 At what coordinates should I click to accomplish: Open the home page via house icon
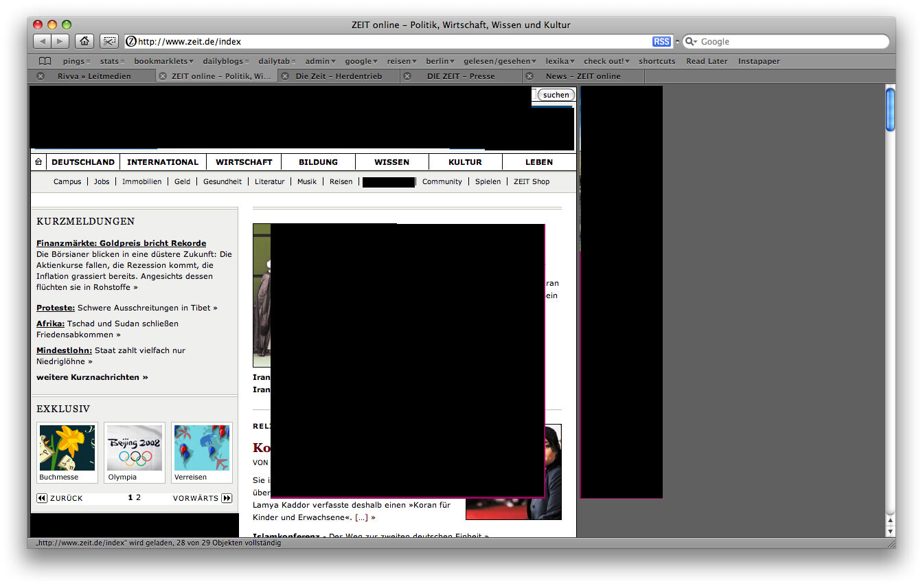(84, 41)
